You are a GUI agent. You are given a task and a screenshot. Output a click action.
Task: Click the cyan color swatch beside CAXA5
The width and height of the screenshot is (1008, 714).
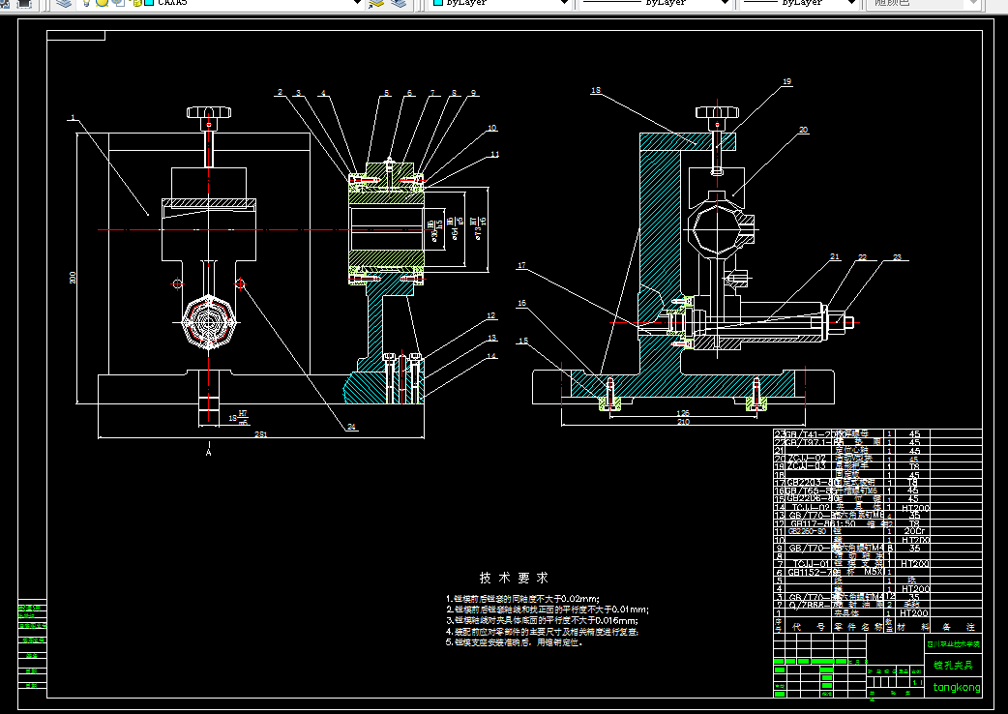point(149,3)
